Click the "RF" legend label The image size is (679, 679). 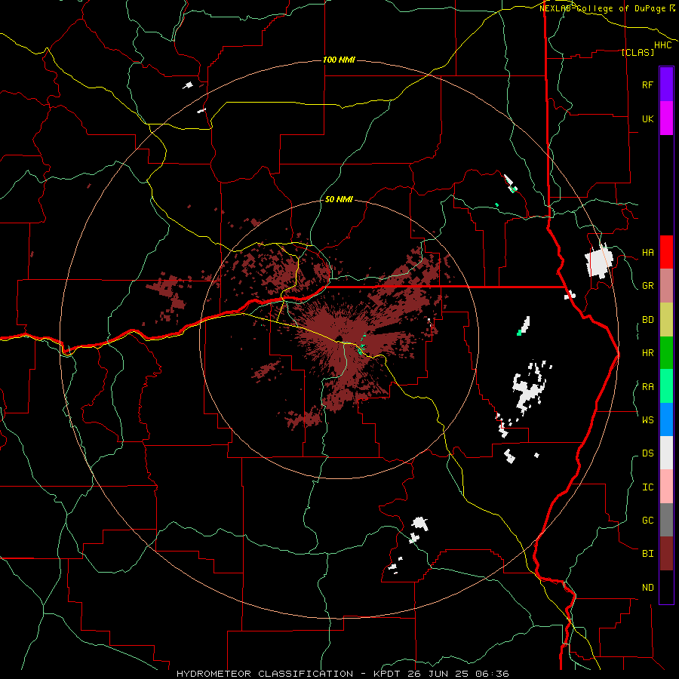pos(647,84)
